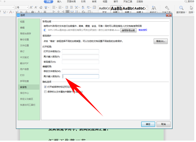Open the bullets dropdown arrow
This screenshot has height=142, width=196.
pyautogui.click(x=57, y=7)
